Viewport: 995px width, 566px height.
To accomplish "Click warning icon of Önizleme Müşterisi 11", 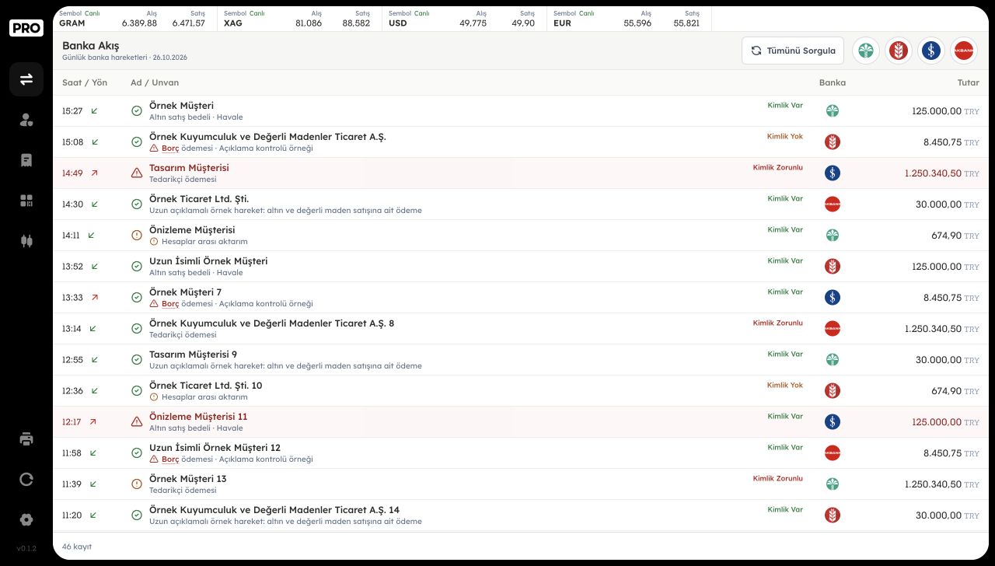I will pyautogui.click(x=137, y=422).
